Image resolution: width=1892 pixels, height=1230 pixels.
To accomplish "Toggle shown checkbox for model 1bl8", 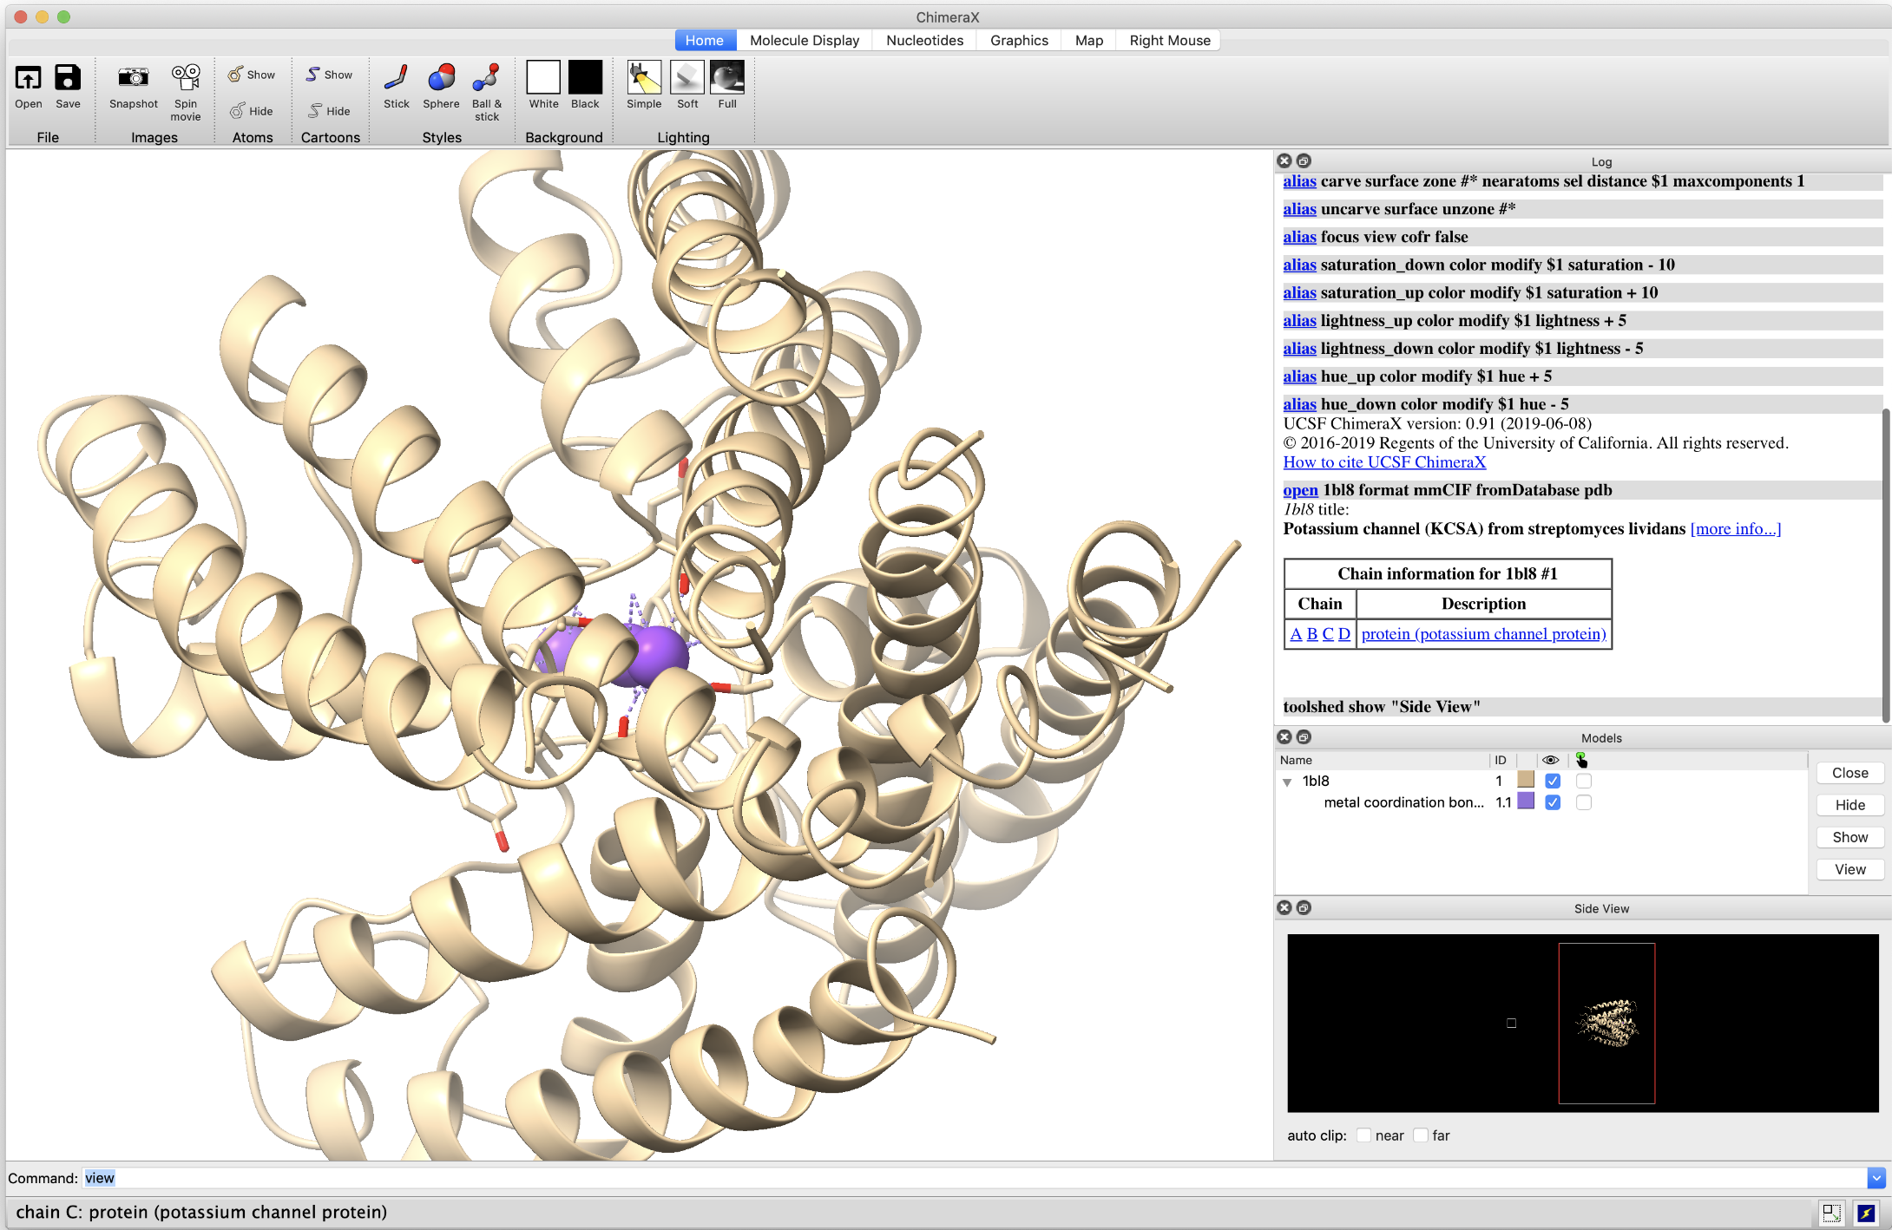I will [x=1553, y=781].
